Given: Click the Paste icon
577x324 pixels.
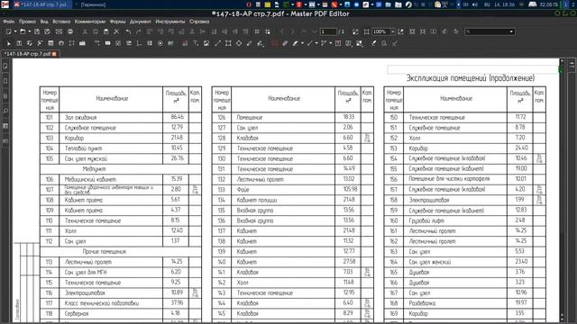Looking at the screenshot, I should [106, 32].
